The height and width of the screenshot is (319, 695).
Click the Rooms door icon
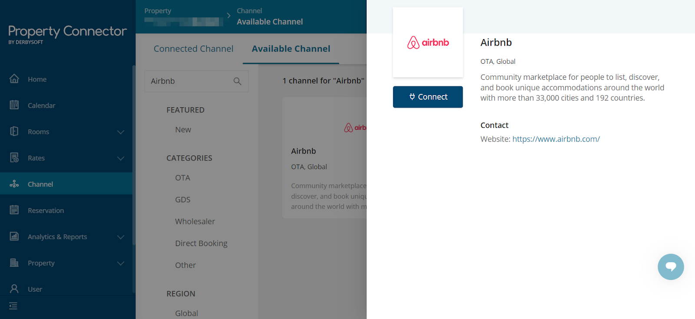click(x=14, y=131)
